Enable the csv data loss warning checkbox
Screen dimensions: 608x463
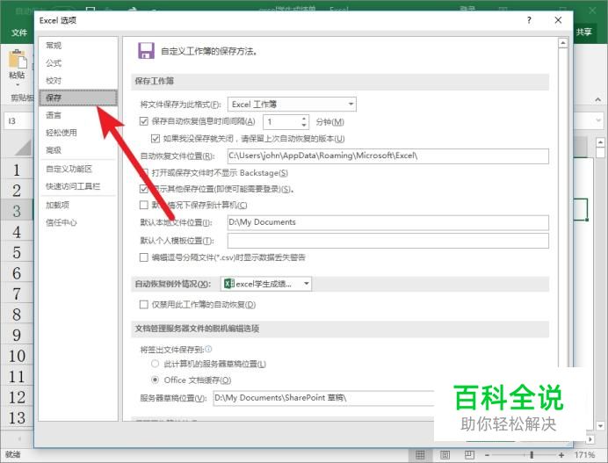click(144, 257)
